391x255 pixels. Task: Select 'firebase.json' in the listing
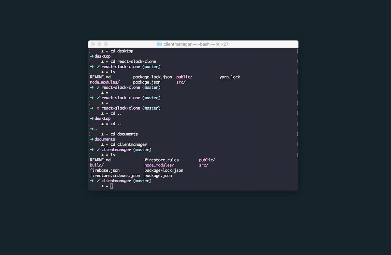click(105, 170)
